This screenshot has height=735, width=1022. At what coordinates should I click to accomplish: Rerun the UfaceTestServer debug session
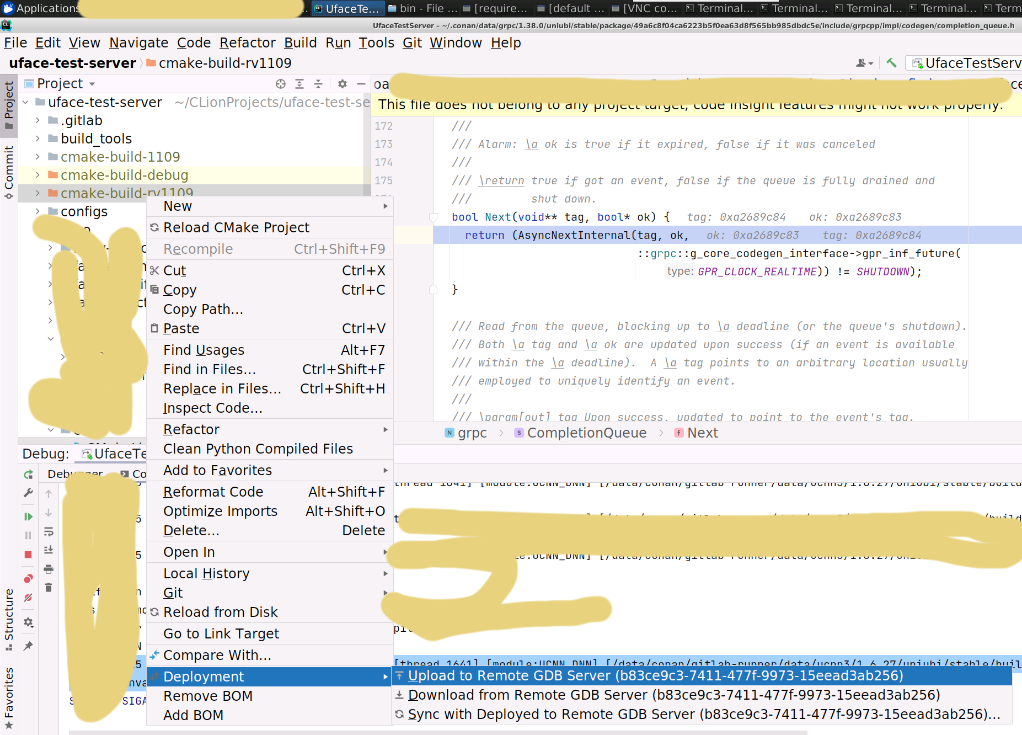pos(28,473)
